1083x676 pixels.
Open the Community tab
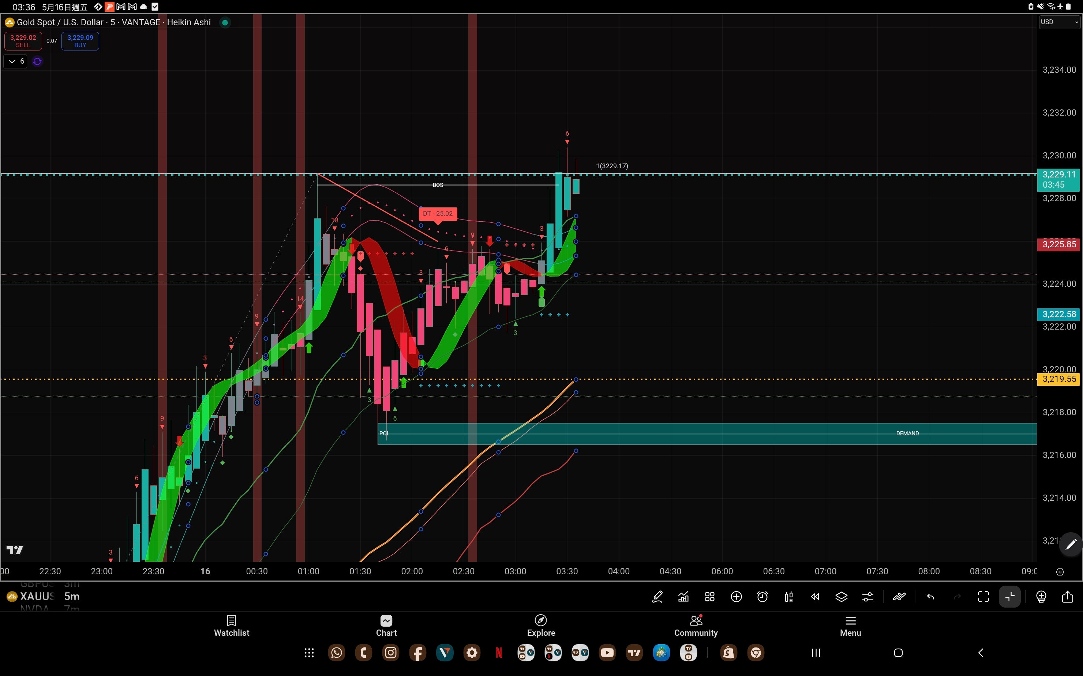(696, 626)
